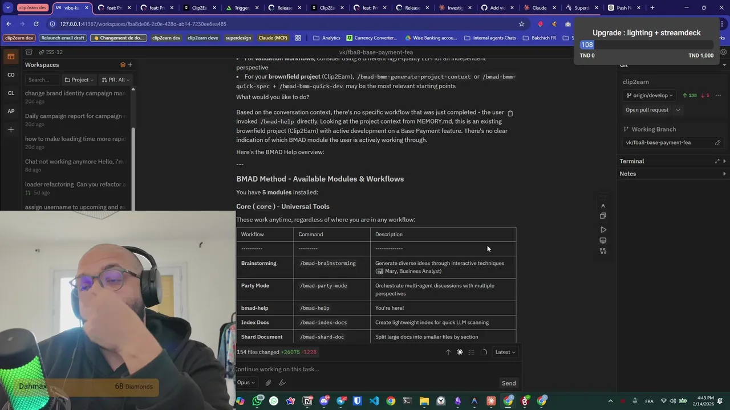Expand the Terminal section
730x410 pixels.
724,161
